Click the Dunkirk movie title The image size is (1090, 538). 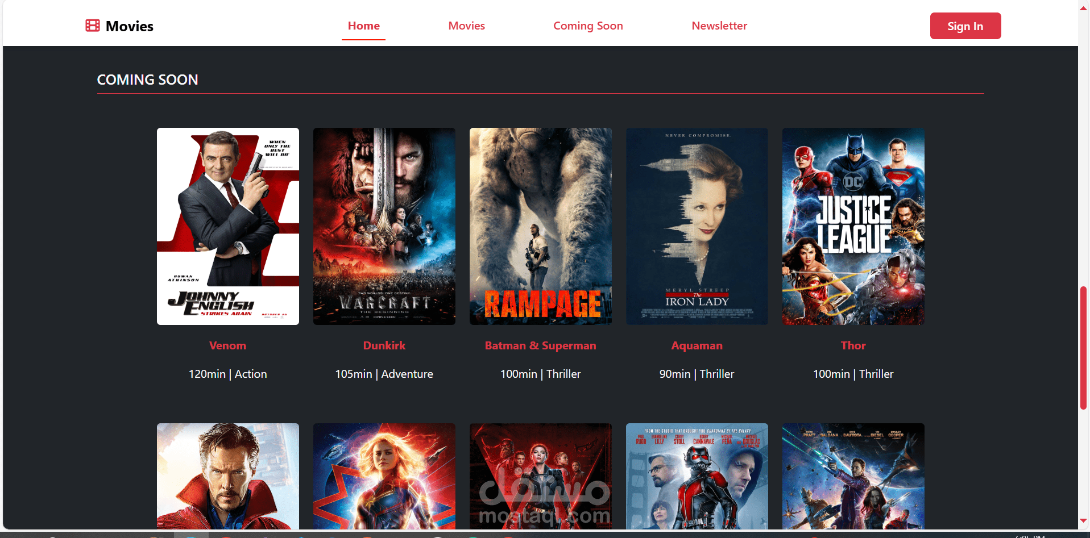[x=384, y=345]
